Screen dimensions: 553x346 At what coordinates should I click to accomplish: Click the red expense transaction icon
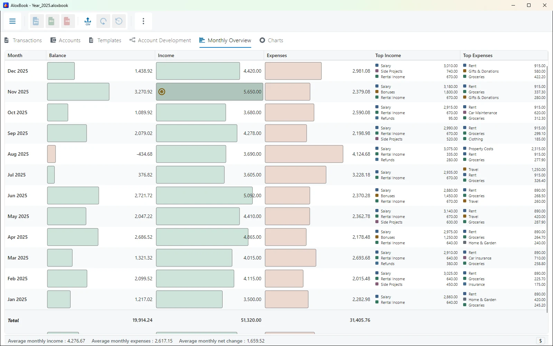coord(68,21)
